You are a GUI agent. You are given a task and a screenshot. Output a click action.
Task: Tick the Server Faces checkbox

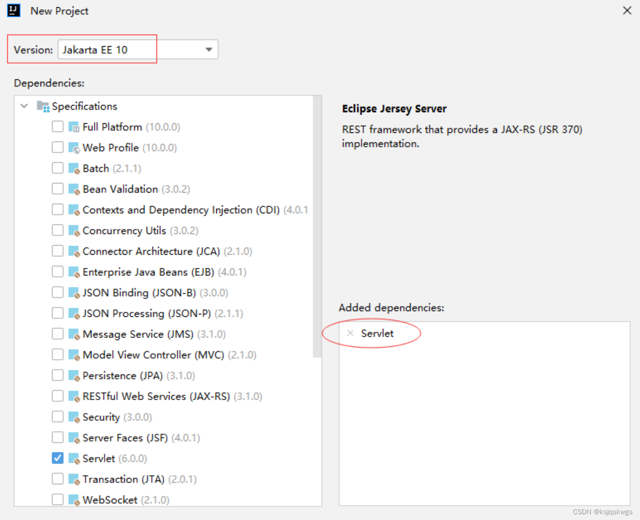[x=58, y=437]
